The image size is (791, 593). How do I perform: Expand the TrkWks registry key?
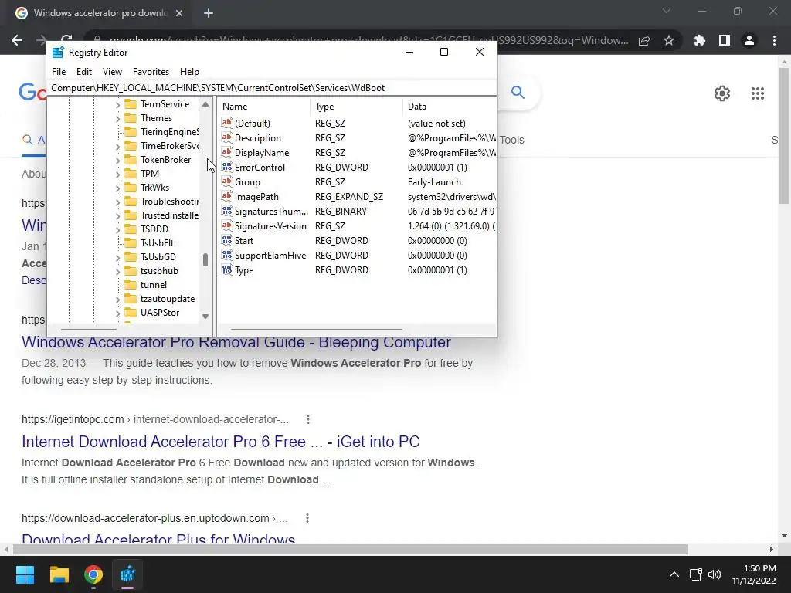(x=117, y=188)
